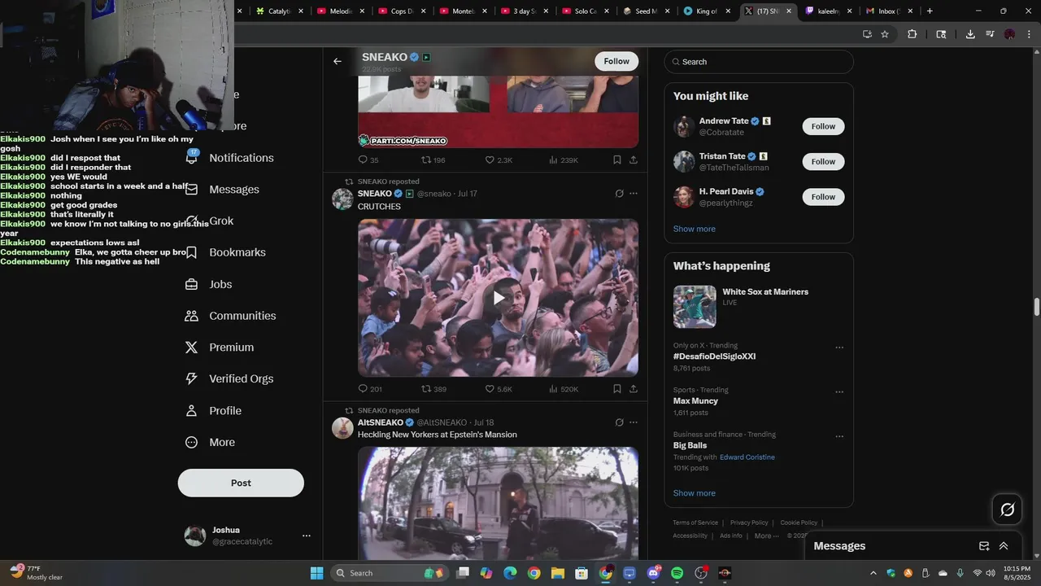
Task: Click the Post button
Action: click(241, 483)
